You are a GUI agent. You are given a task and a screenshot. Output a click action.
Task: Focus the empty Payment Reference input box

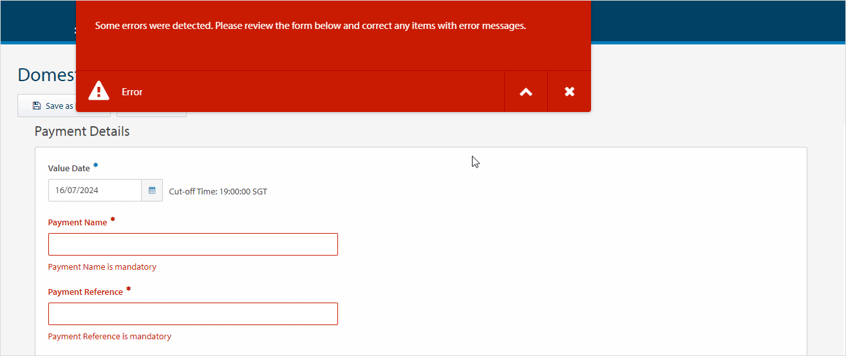click(x=193, y=314)
